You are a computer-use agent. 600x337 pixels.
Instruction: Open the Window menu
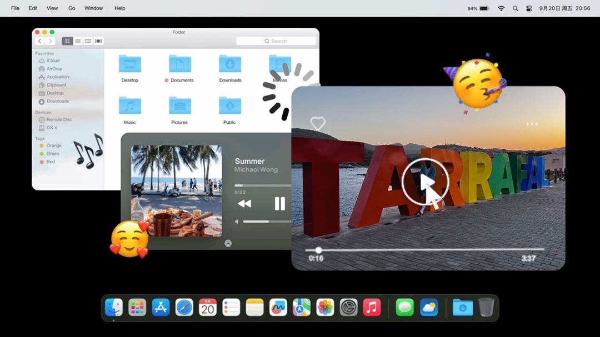[94, 8]
